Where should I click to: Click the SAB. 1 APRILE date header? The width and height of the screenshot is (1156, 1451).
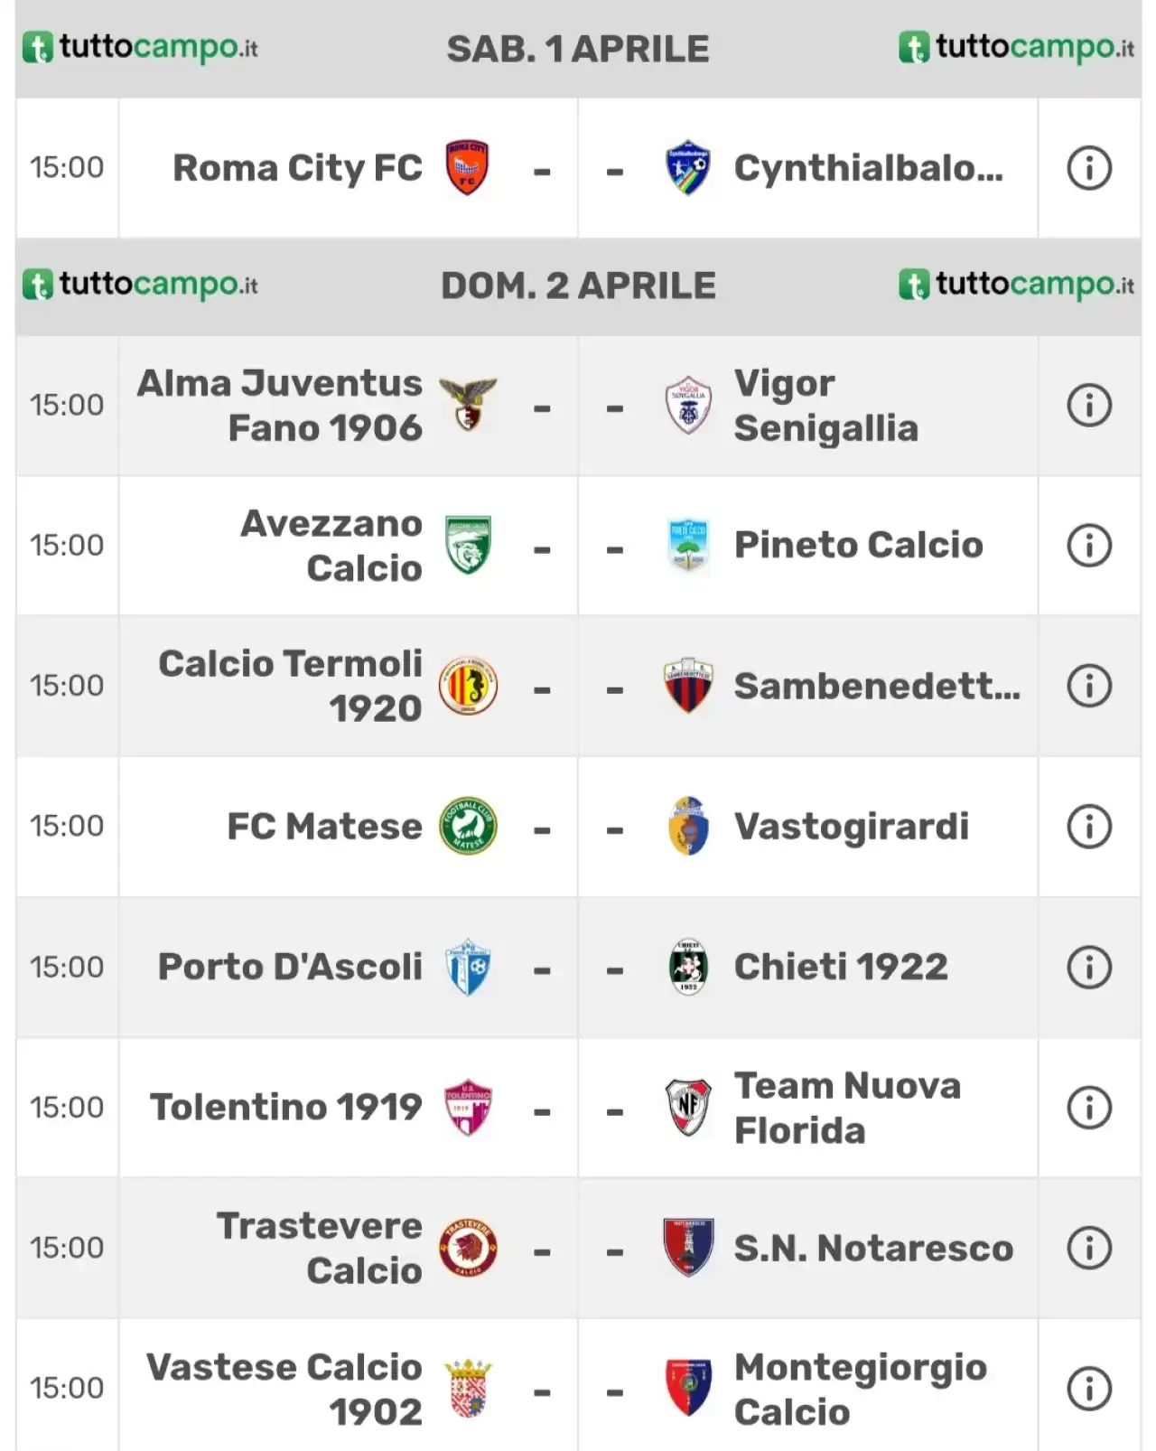[578, 49]
